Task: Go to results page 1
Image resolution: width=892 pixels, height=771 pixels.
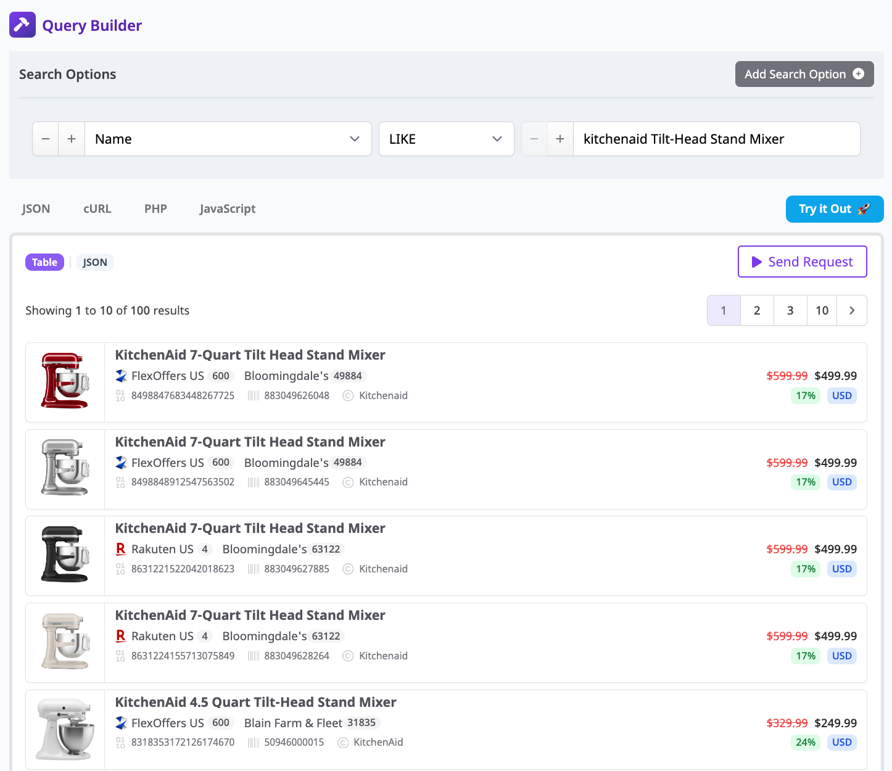Action: [724, 310]
